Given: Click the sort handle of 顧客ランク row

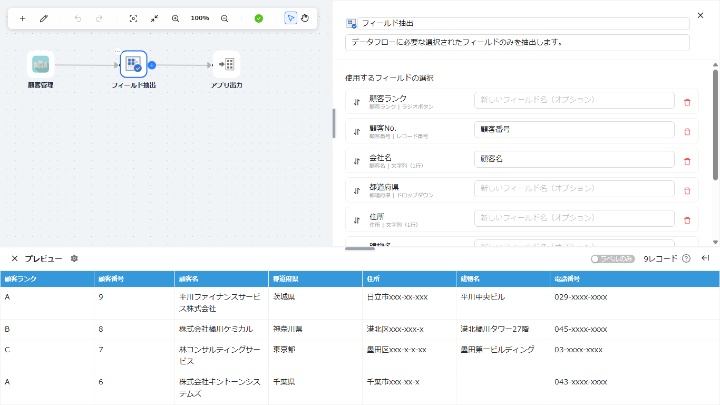Looking at the screenshot, I should tap(357, 102).
